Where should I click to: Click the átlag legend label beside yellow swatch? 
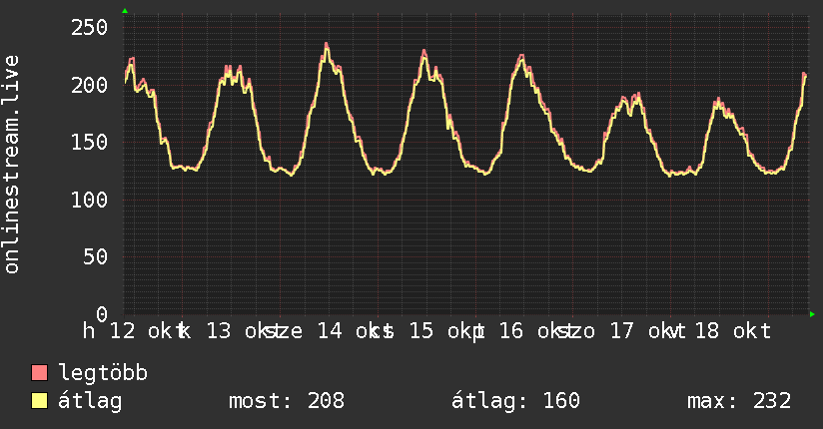90,401
